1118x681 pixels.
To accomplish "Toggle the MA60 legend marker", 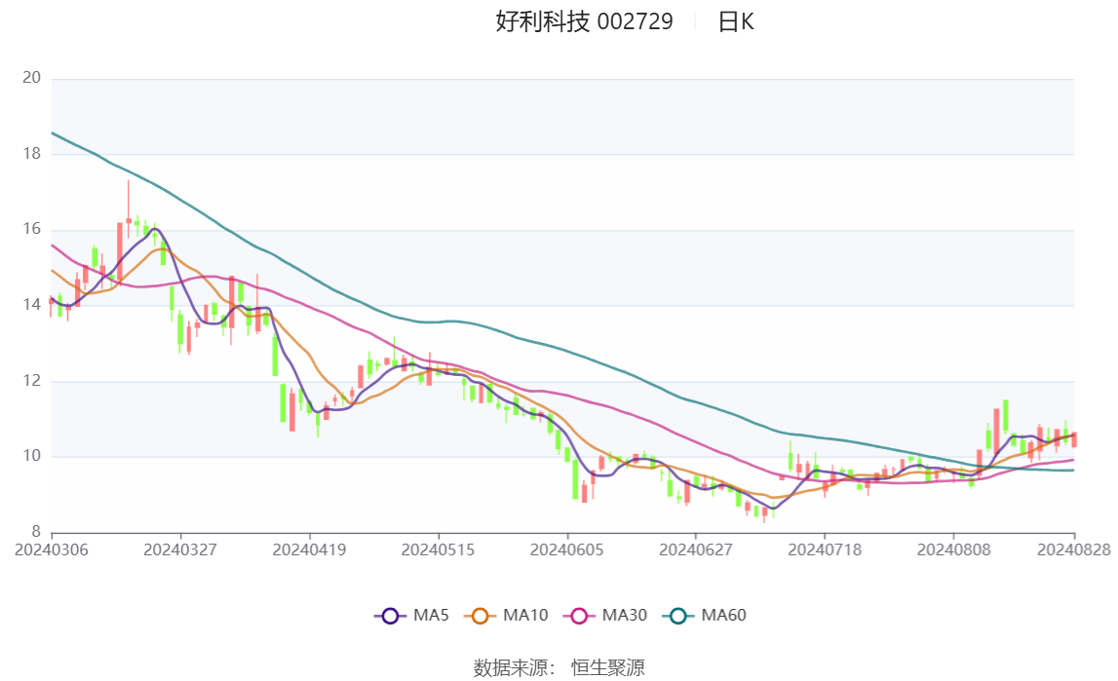I will coord(678,616).
